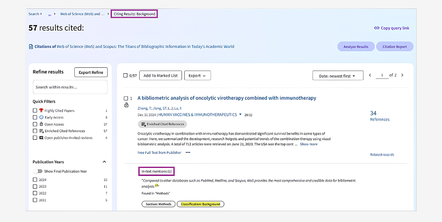Click the HUMAN VACCINES & IMMUNOTHERAPEUTICS journal link

coord(197,114)
